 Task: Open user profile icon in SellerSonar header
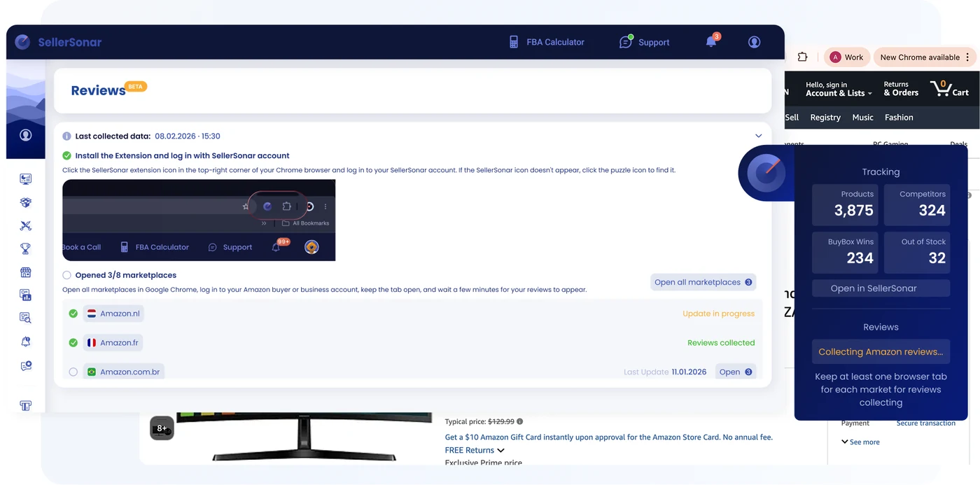(754, 42)
